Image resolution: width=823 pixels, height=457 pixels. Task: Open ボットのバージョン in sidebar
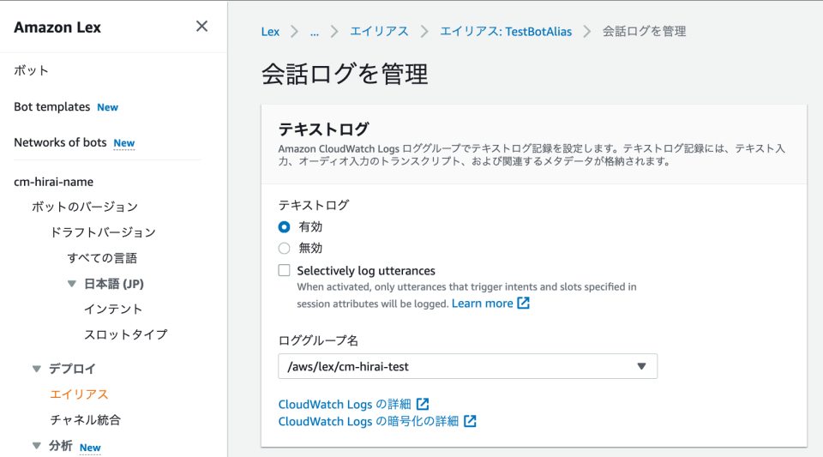(x=85, y=207)
